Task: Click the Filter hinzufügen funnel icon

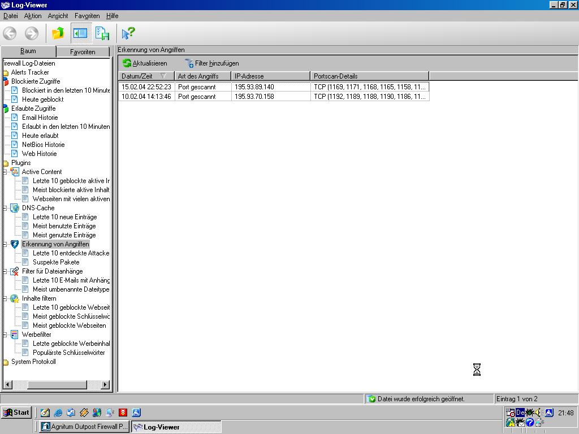Action: [189, 63]
